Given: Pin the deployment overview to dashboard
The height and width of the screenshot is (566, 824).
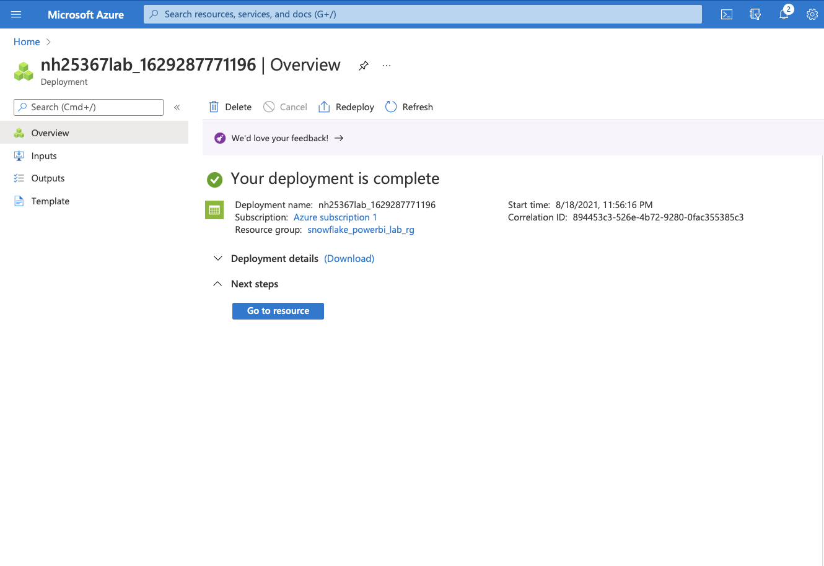Looking at the screenshot, I should [x=364, y=66].
